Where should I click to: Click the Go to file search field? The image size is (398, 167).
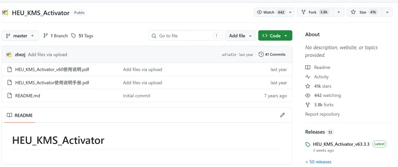click(x=185, y=36)
